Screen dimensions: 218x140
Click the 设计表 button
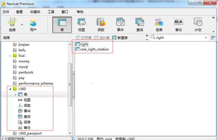102,38
